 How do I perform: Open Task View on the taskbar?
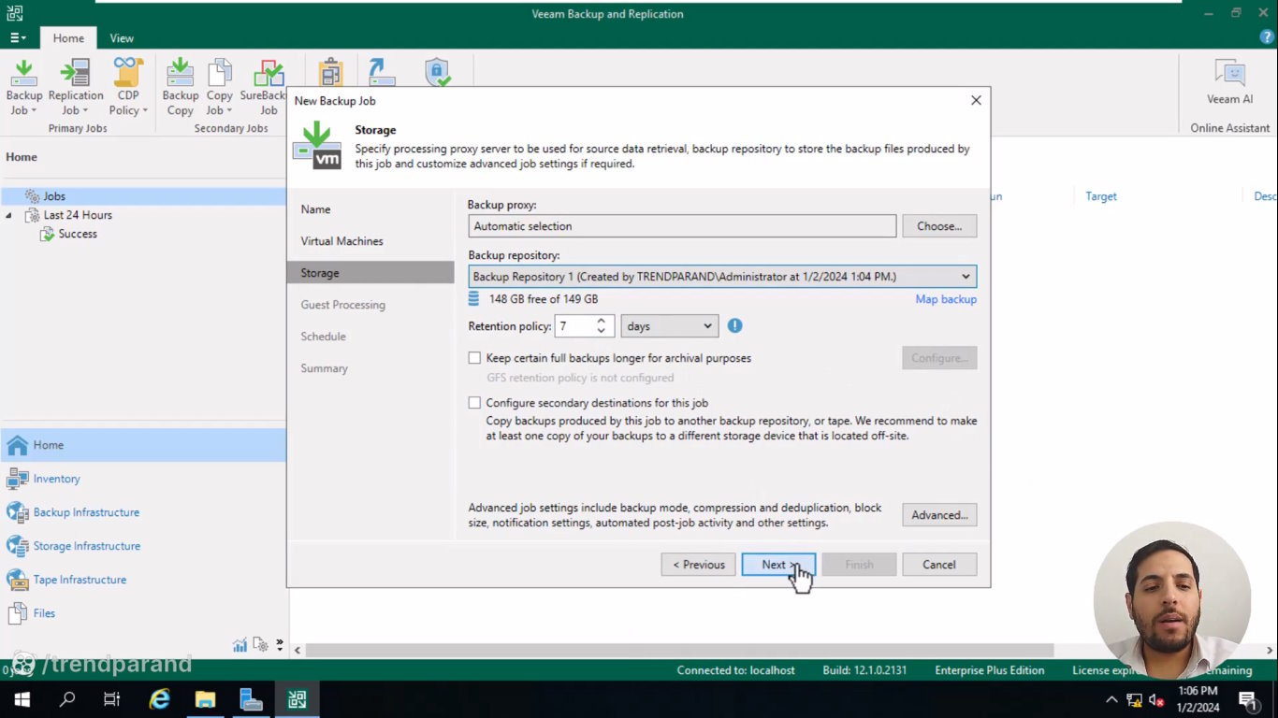click(112, 699)
